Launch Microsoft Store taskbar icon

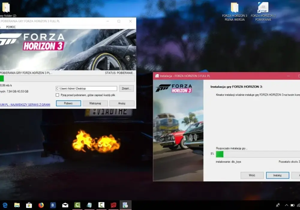pyautogui.click(x=29, y=205)
